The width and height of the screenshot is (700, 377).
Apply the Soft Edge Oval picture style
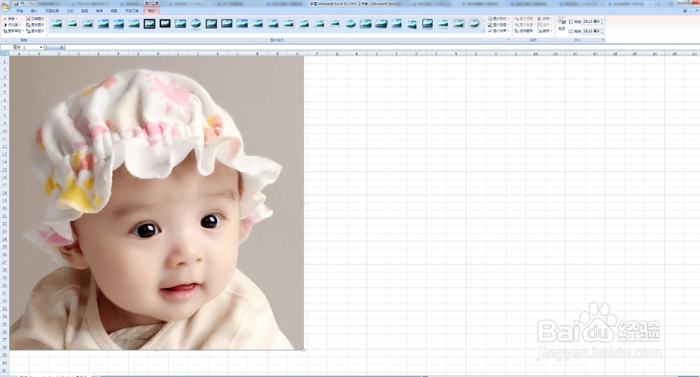(351, 24)
